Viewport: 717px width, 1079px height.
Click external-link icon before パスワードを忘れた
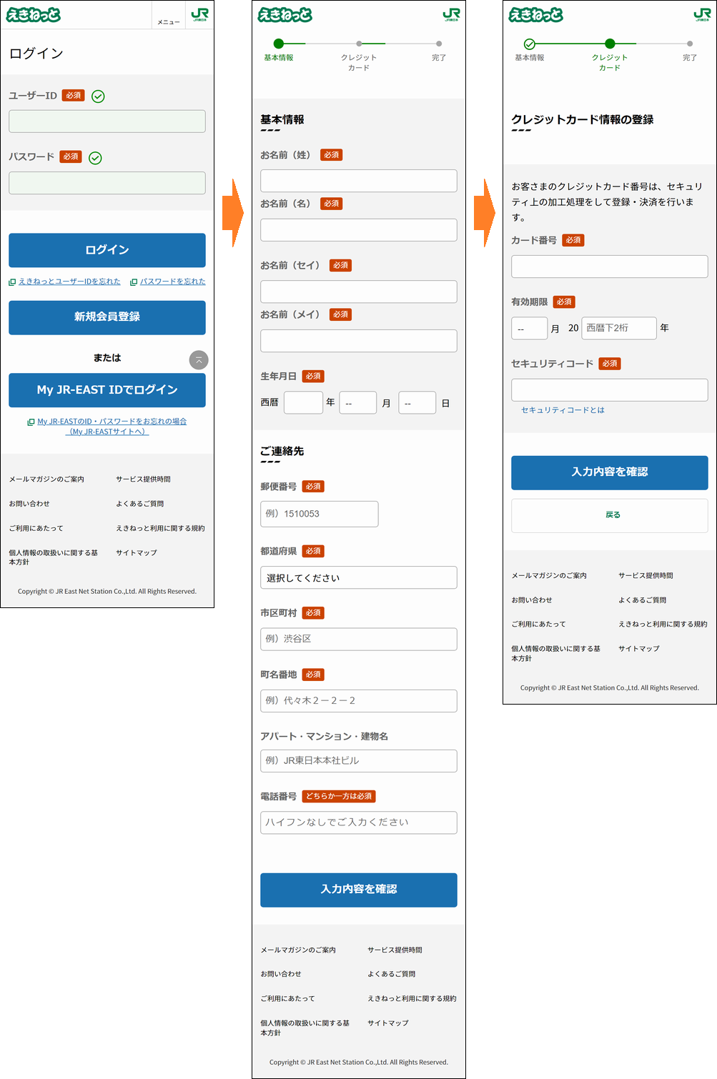tap(134, 282)
